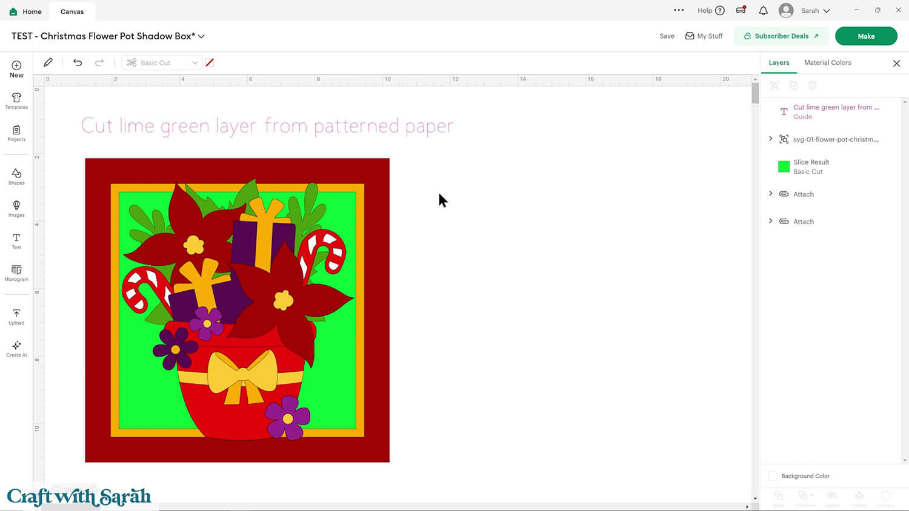Toggle the Background Color checkbox
The width and height of the screenshot is (909, 511).
(x=773, y=476)
